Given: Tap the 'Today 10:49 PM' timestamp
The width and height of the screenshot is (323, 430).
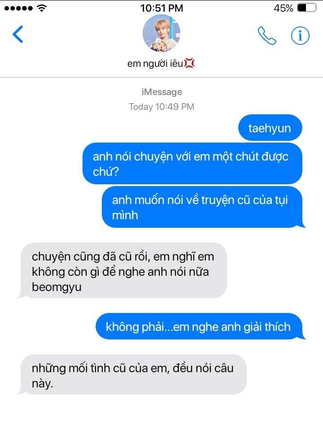Looking at the screenshot, I should pyautogui.click(x=161, y=107).
